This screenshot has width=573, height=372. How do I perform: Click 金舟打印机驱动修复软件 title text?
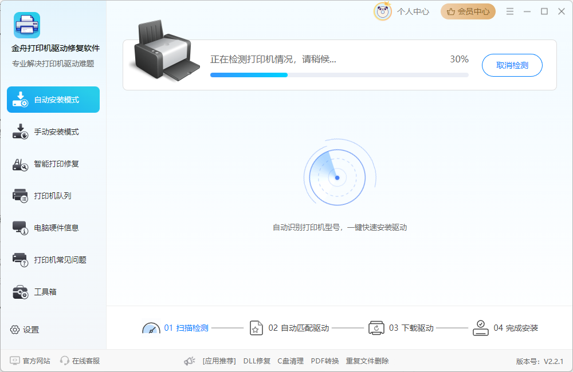[56, 48]
